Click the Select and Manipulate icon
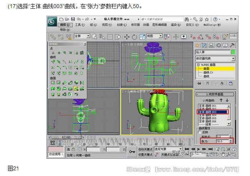The height and width of the screenshot is (176, 250). click(x=176, y=37)
